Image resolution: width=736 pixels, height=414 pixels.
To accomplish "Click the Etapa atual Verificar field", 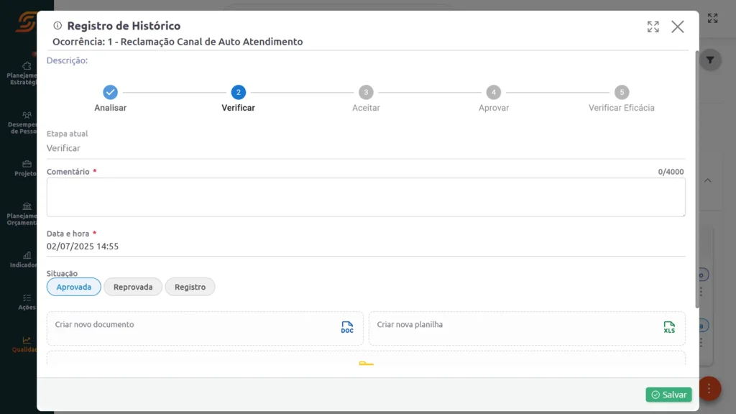I will tap(366, 148).
